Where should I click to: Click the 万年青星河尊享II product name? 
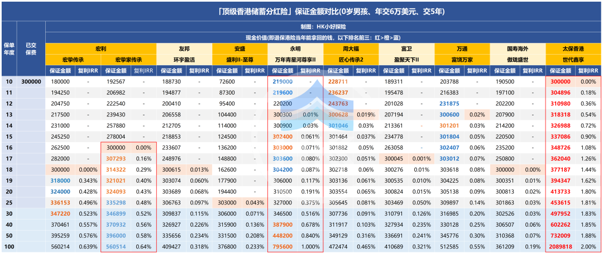pyautogui.click(x=295, y=60)
